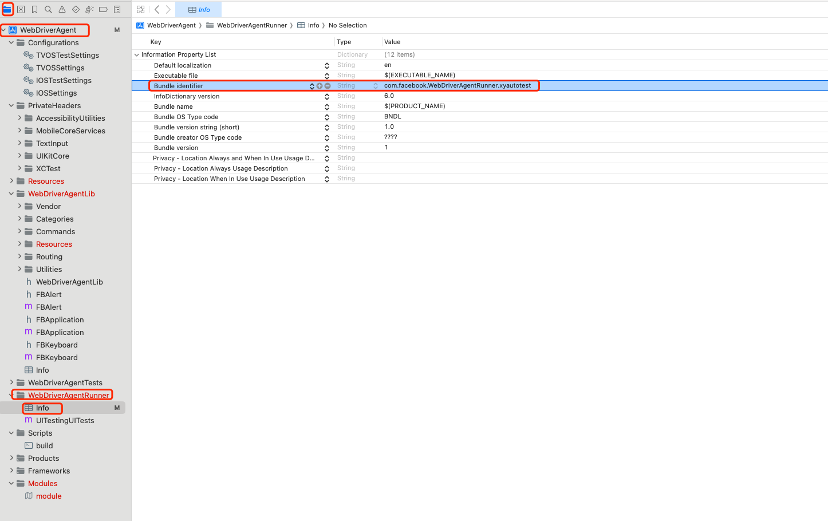Collapse the WebDriverAgentLib group

pos(11,194)
